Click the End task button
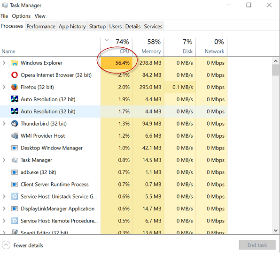The image size is (280, 253). point(257,245)
